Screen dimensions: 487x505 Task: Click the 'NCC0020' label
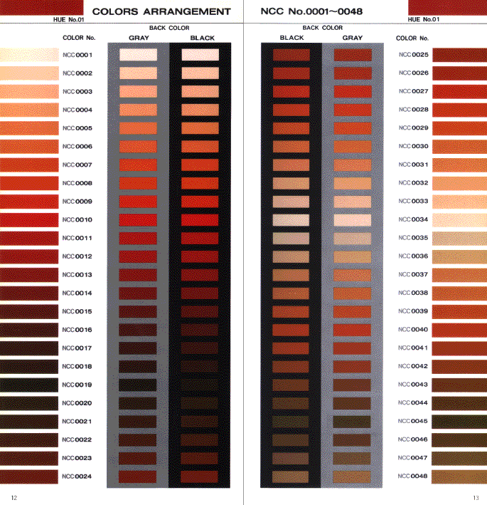[x=77, y=403]
